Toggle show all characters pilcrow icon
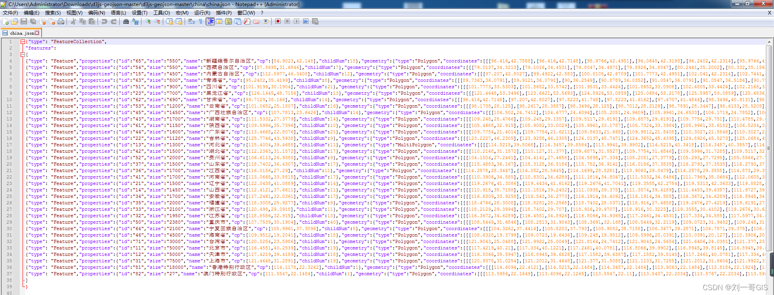The height and width of the screenshot is (295, 774). click(201, 21)
